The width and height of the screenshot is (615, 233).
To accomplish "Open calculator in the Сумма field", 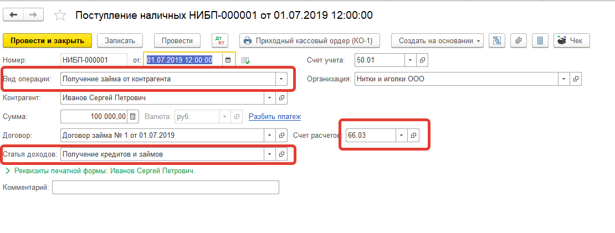I will click(132, 116).
